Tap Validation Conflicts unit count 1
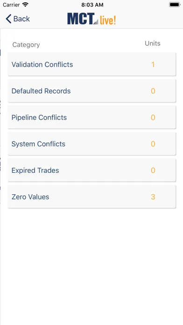Screen dimensions: 183x325 coord(153,64)
